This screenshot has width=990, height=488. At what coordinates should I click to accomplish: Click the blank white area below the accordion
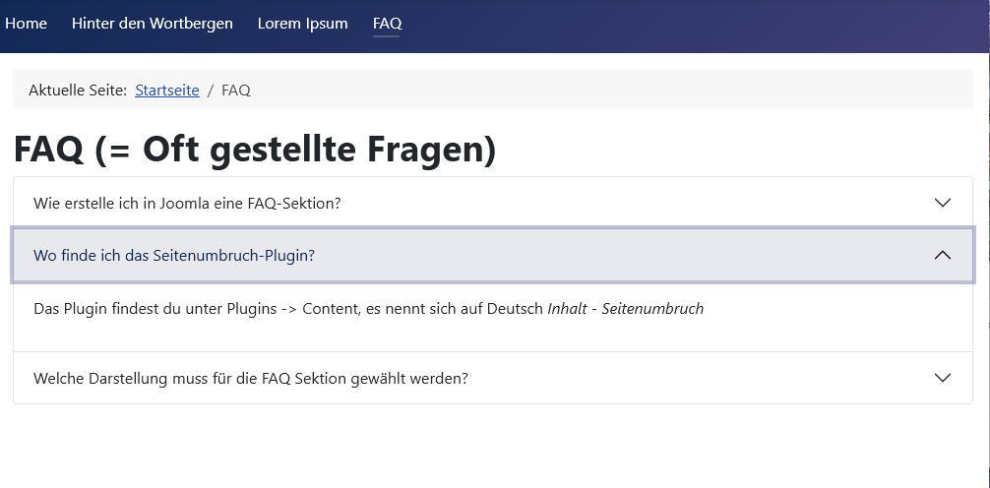[492, 448]
